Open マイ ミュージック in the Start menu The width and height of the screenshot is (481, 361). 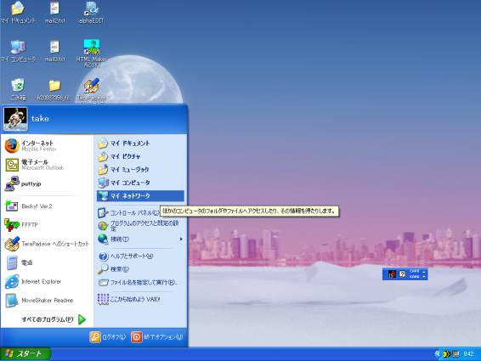coord(140,170)
